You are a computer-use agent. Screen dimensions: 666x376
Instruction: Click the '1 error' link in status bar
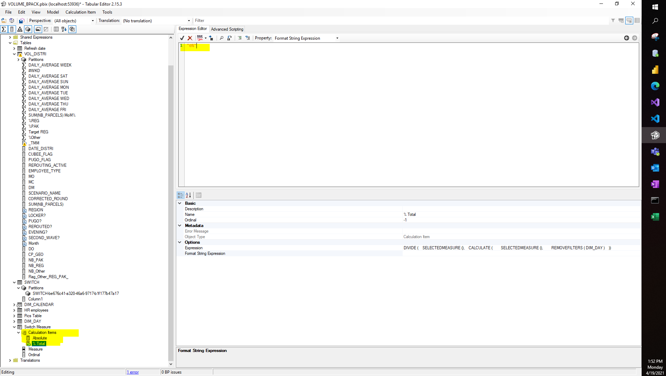point(133,372)
